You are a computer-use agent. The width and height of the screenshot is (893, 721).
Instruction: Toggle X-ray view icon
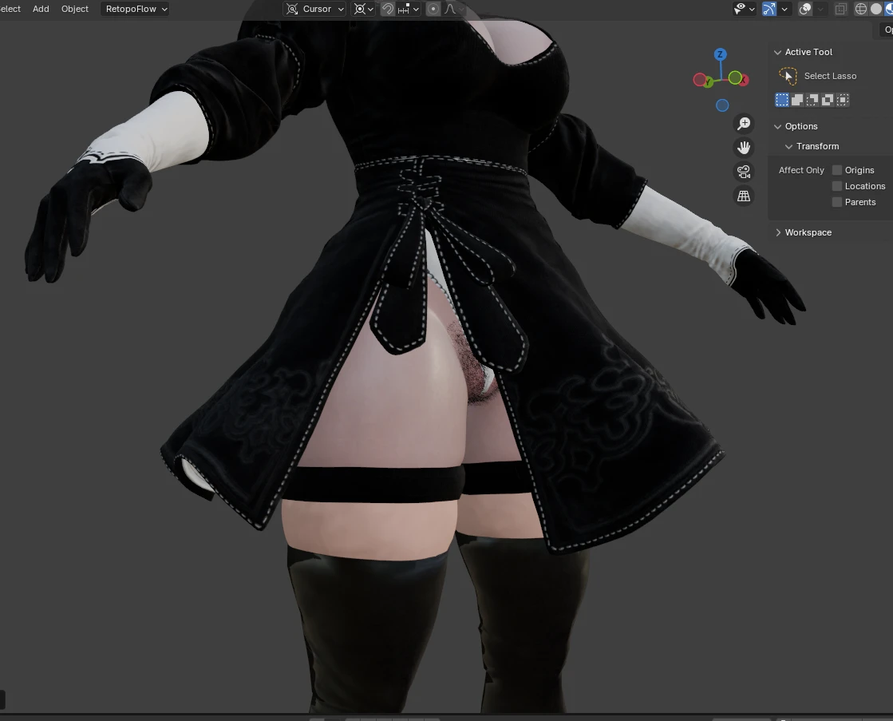point(840,9)
